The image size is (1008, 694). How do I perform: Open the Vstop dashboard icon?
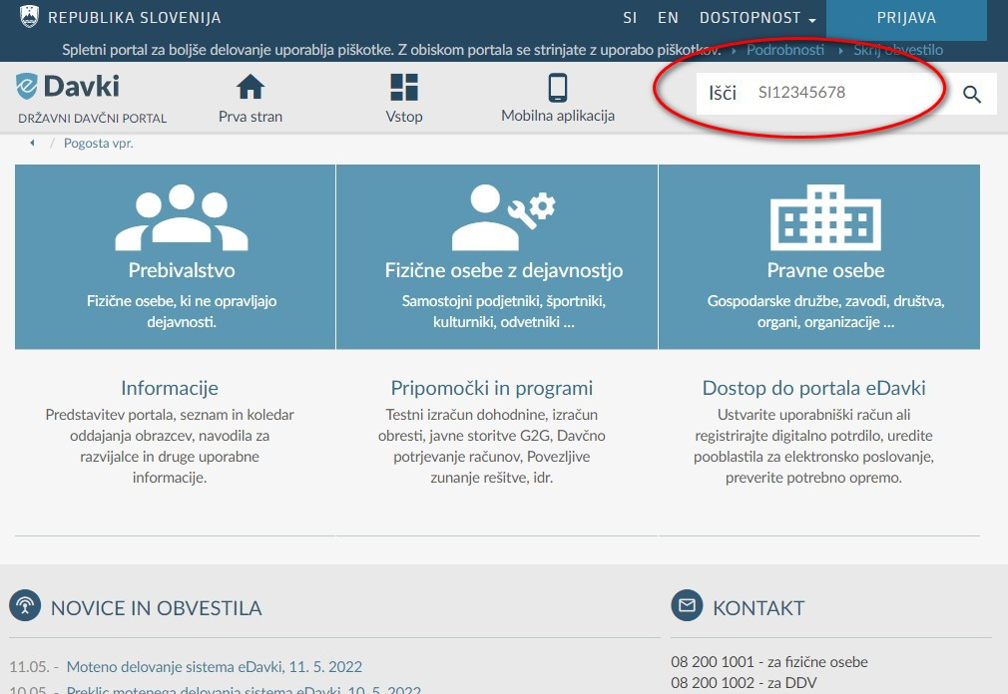tap(404, 88)
